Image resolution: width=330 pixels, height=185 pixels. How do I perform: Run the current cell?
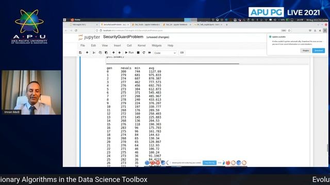point(129,52)
